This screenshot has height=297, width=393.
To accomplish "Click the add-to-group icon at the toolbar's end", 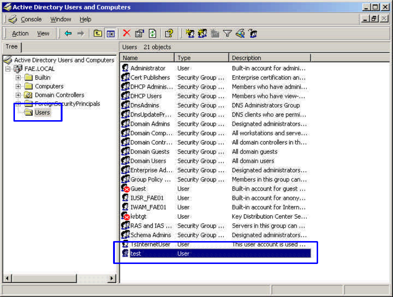I will 253,33.
